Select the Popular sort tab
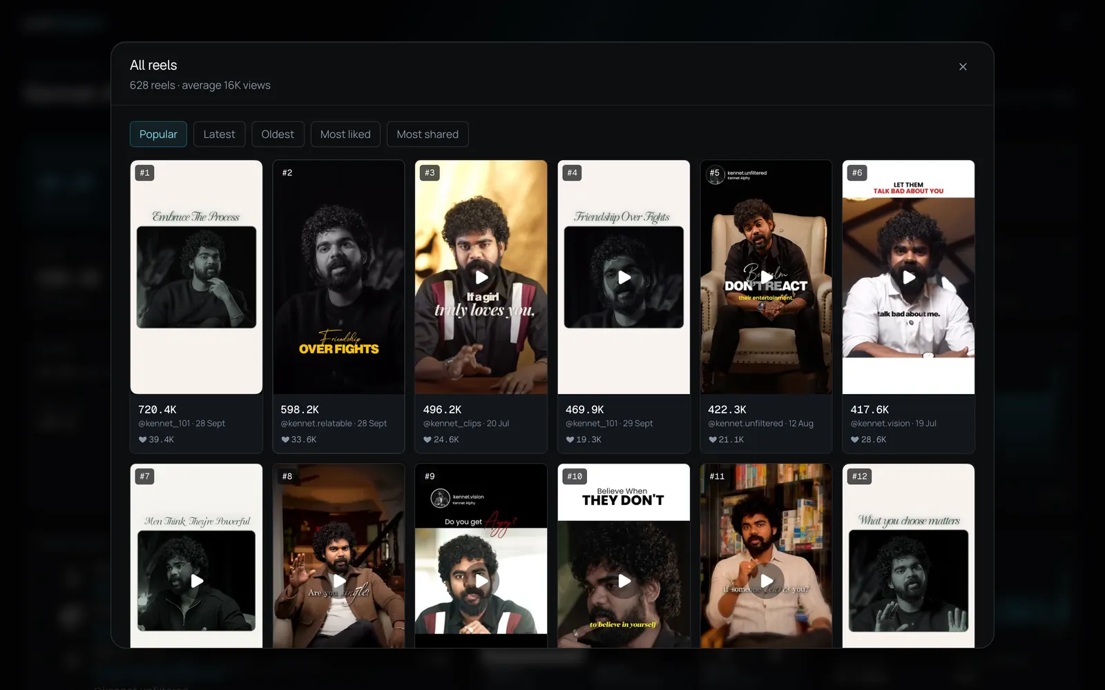This screenshot has width=1105, height=690. click(x=158, y=135)
